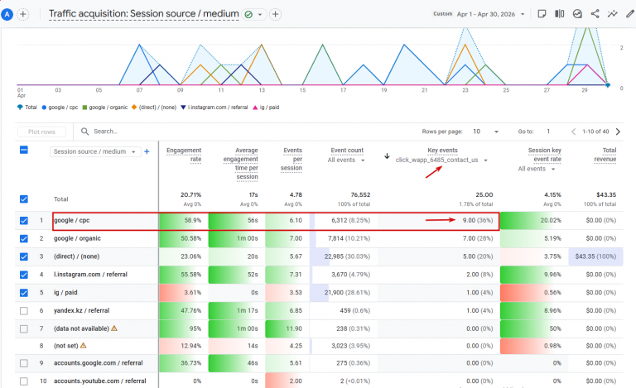Open the notes icon in the top toolbar

542,14
